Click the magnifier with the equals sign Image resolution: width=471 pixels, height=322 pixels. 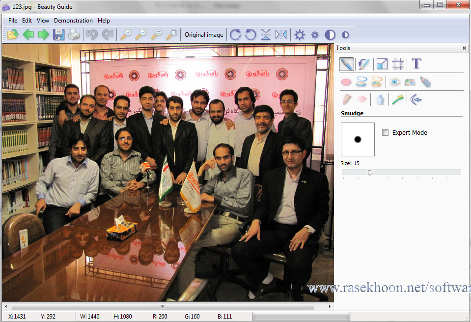pyautogui.click(x=156, y=34)
